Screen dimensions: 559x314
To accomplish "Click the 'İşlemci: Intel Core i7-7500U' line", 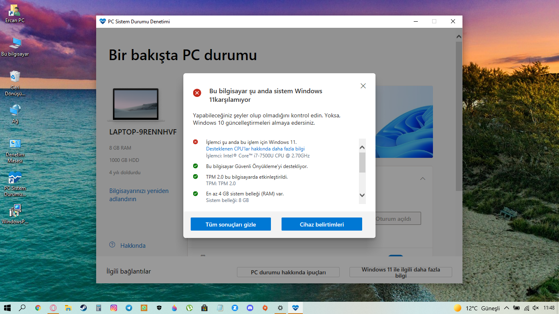I will click(x=258, y=156).
